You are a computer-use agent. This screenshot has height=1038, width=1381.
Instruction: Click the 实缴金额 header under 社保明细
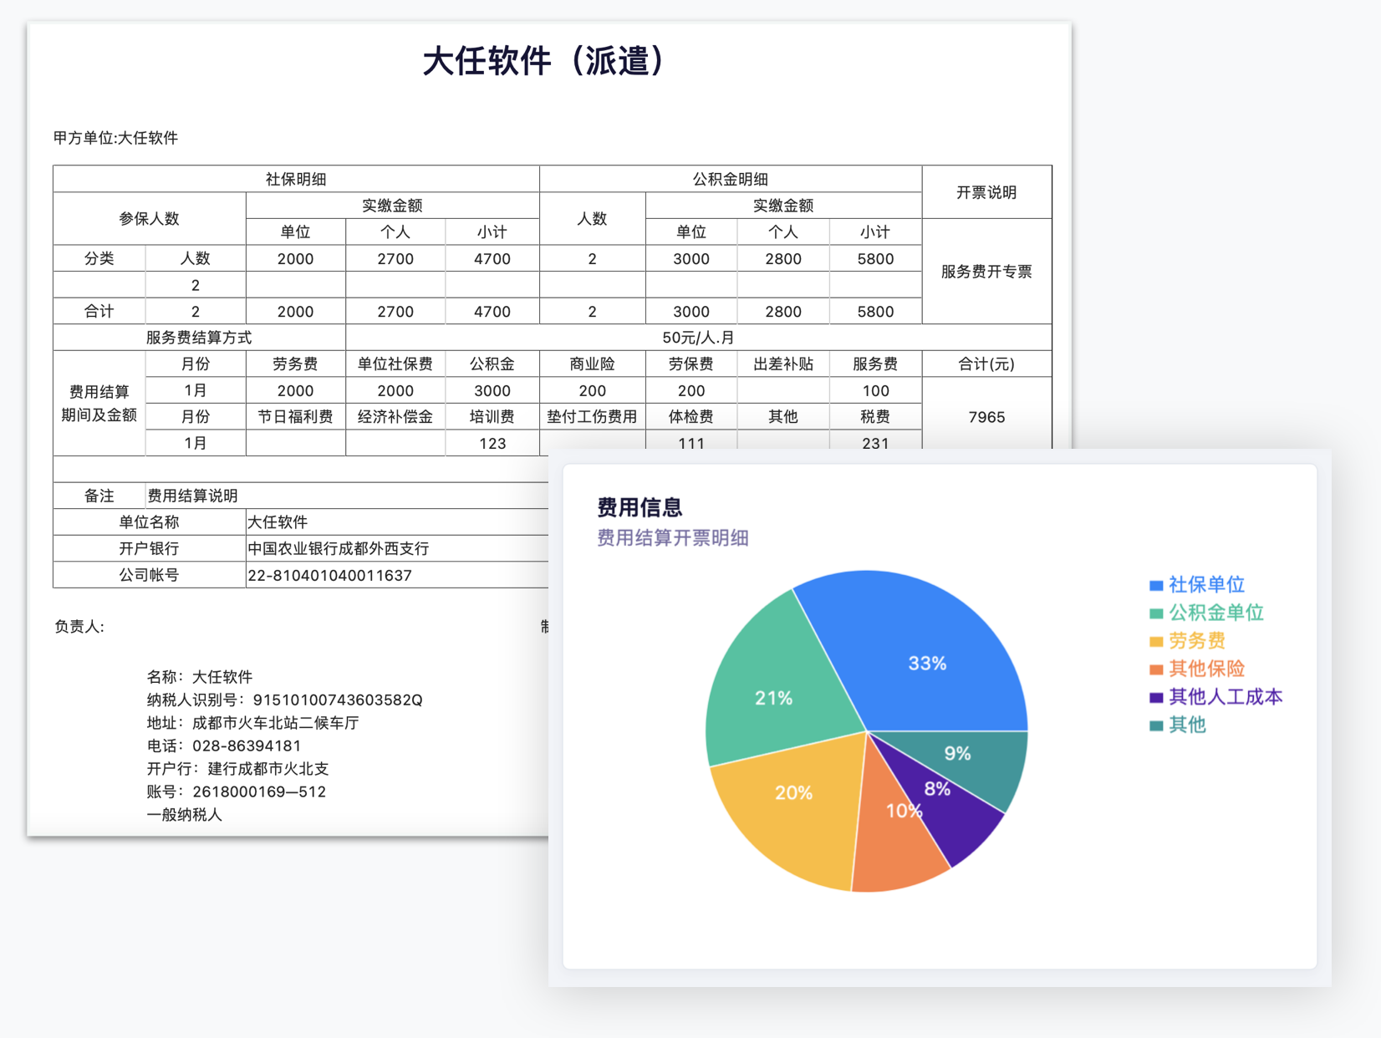point(392,206)
